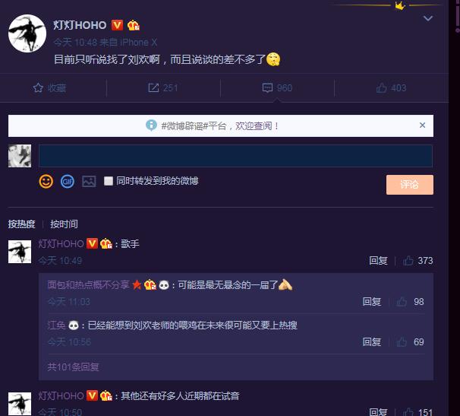
Task: Like the reply with 98 likes
Action: click(402, 302)
